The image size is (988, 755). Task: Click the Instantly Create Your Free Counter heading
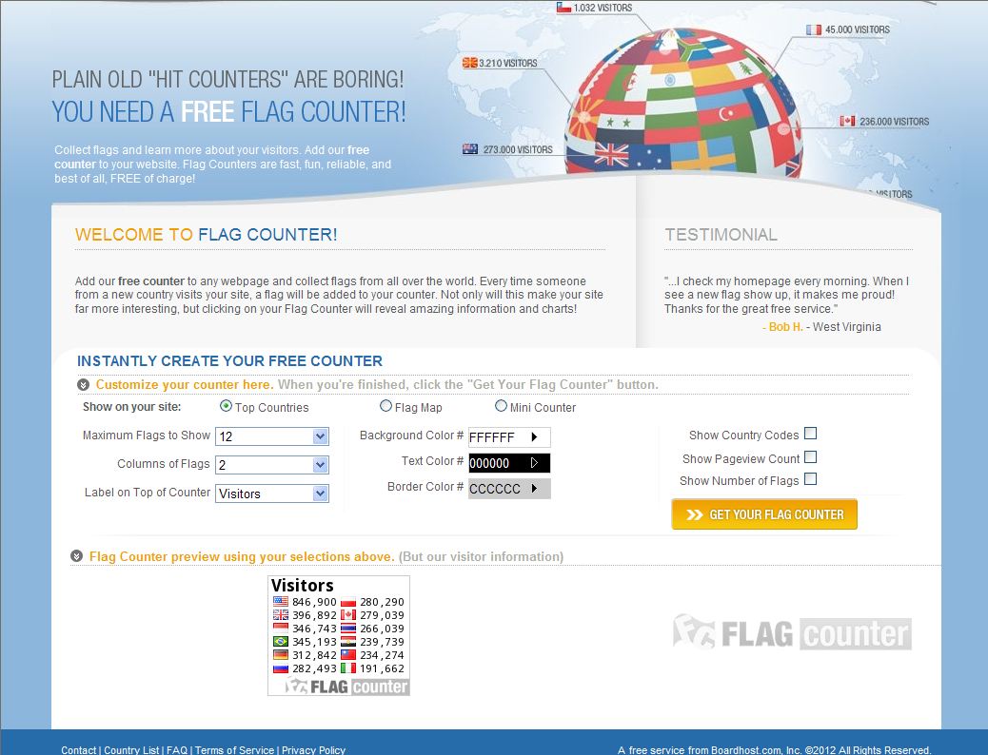click(230, 360)
